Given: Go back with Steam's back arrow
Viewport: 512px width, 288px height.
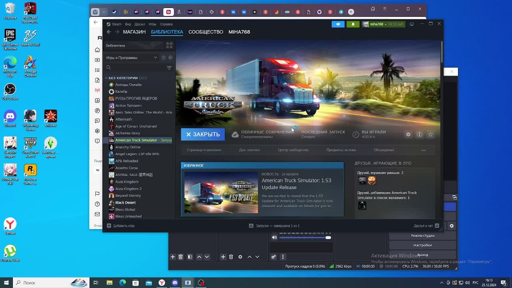Looking at the screenshot, I should pos(109,32).
